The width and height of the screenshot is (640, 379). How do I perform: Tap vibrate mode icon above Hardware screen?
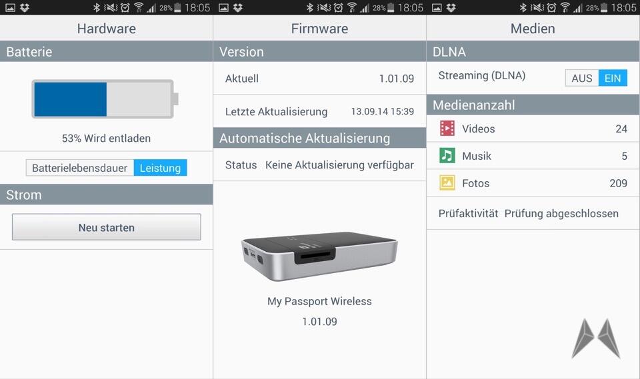click(x=110, y=7)
